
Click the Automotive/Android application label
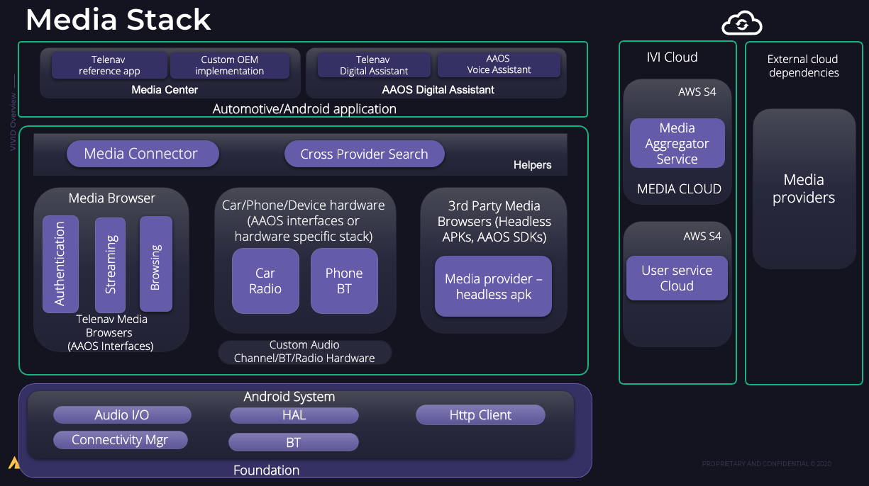point(304,109)
